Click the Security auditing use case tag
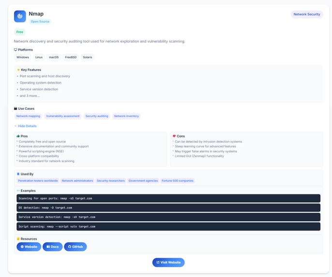This screenshot has height=277, width=332. click(x=97, y=116)
